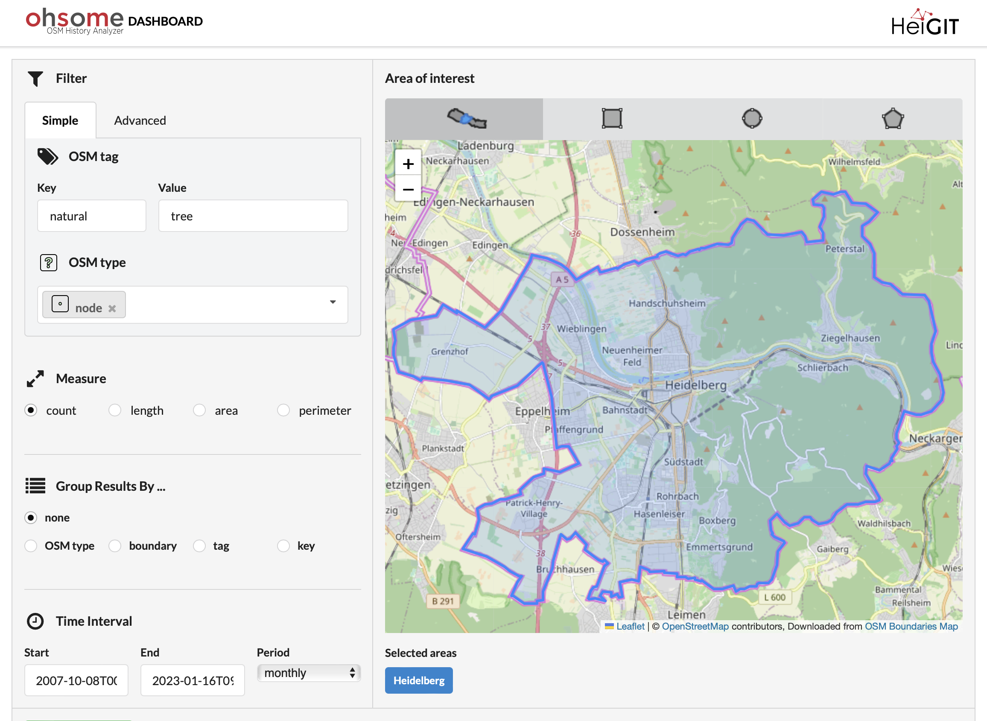This screenshot has height=721, width=987.
Task: Select the area measure
Action: (x=199, y=410)
